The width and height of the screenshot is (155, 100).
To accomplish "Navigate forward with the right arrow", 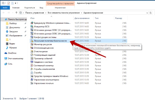I will (x=9, y=13).
